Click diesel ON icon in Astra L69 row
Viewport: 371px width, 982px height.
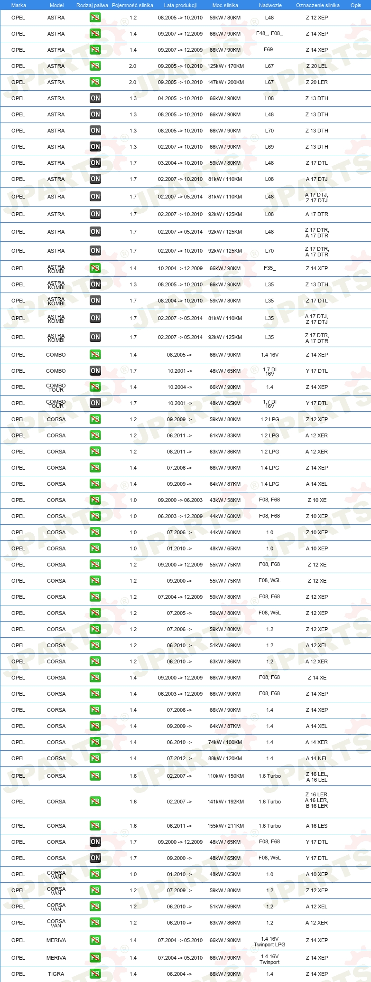95,147
